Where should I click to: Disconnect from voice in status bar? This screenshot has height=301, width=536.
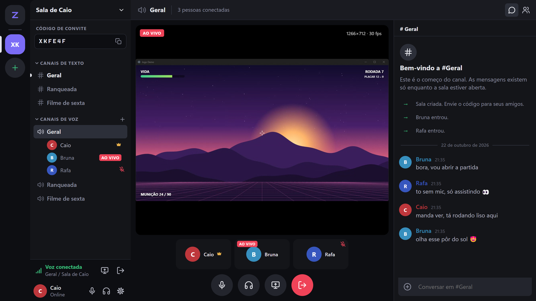(121, 270)
